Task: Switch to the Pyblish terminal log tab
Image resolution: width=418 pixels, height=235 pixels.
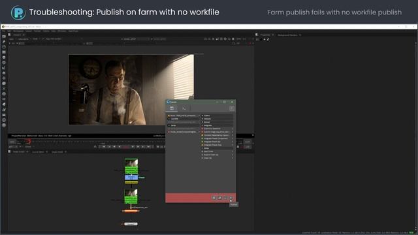Action: 184,108
